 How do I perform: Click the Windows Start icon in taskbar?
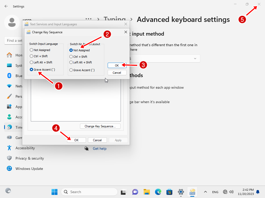click(54, 192)
